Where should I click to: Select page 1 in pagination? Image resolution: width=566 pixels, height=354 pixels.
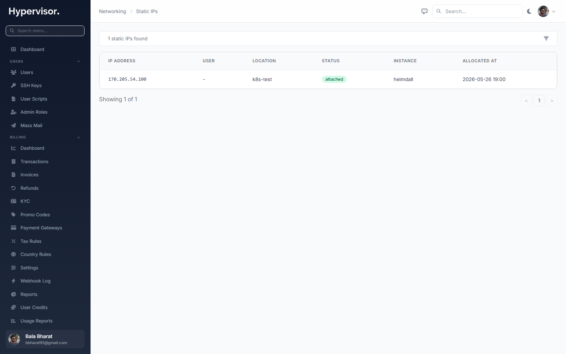pyautogui.click(x=539, y=101)
